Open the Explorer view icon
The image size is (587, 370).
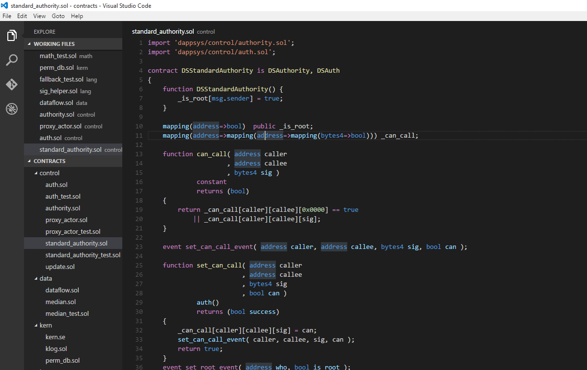(12, 36)
